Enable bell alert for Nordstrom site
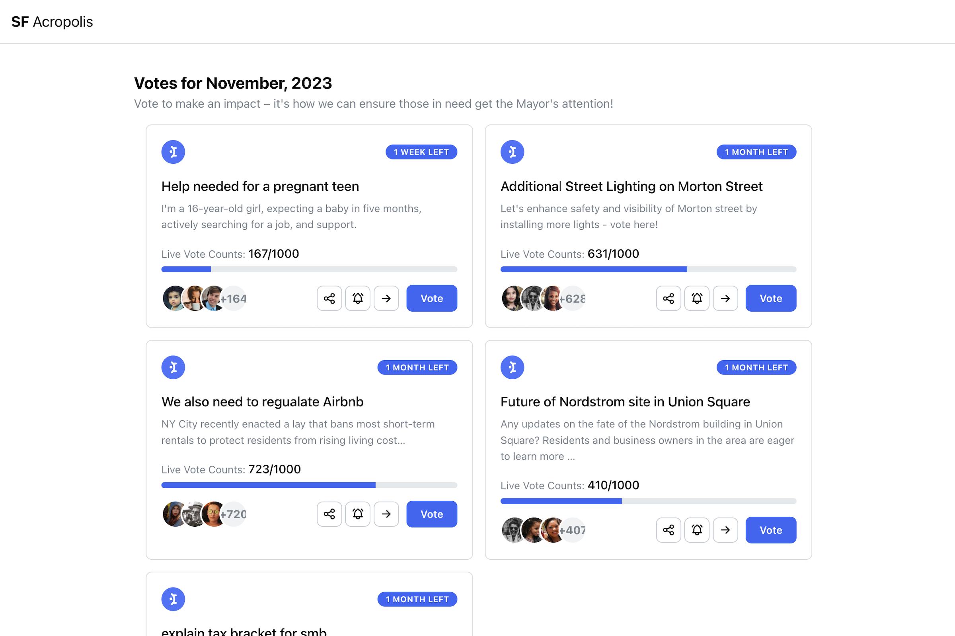Screen dimensions: 955x636 (x=697, y=530)
